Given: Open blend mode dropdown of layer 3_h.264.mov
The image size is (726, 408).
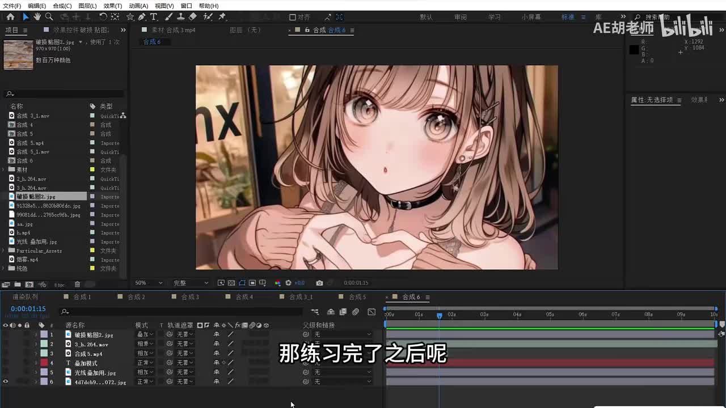Looking at the screenshot, I should 145,344.
